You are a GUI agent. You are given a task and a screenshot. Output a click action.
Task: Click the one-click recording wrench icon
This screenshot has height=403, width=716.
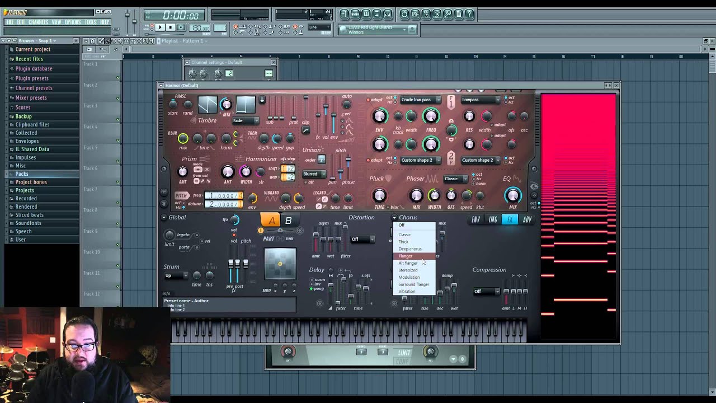click(448, 14)
